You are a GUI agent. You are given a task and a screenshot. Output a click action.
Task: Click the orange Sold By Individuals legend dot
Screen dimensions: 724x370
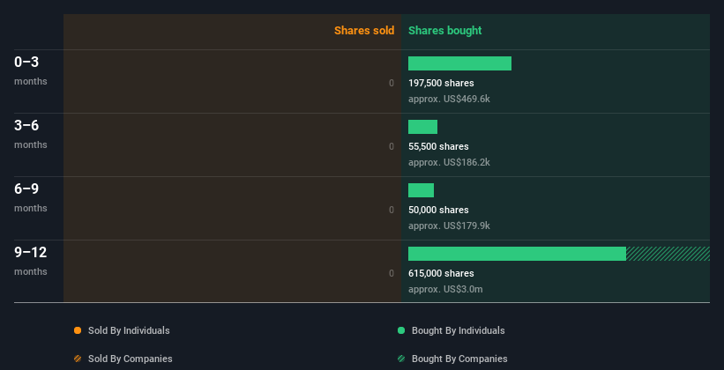tap(78, 330)
